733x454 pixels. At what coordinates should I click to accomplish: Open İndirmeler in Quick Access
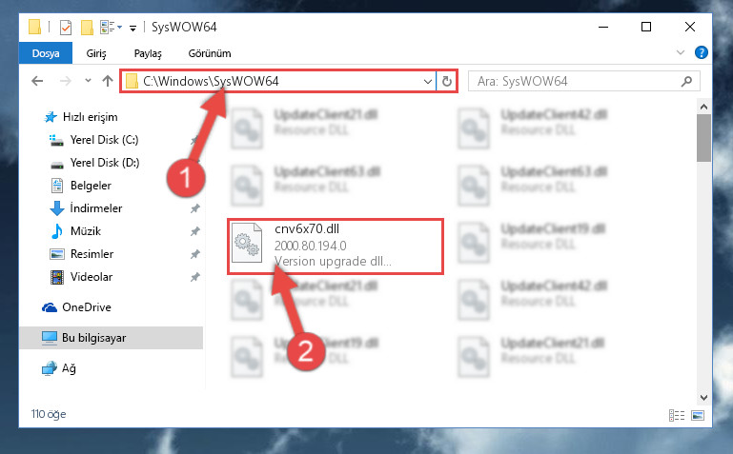(x=96, y=208)
